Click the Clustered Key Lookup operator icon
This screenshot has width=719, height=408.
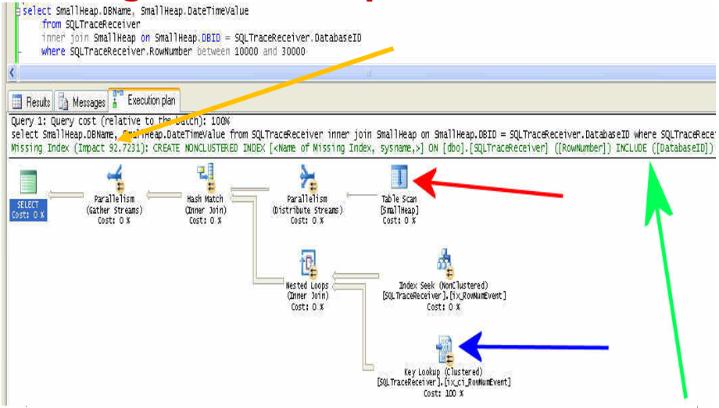click(x=445, y=349)
